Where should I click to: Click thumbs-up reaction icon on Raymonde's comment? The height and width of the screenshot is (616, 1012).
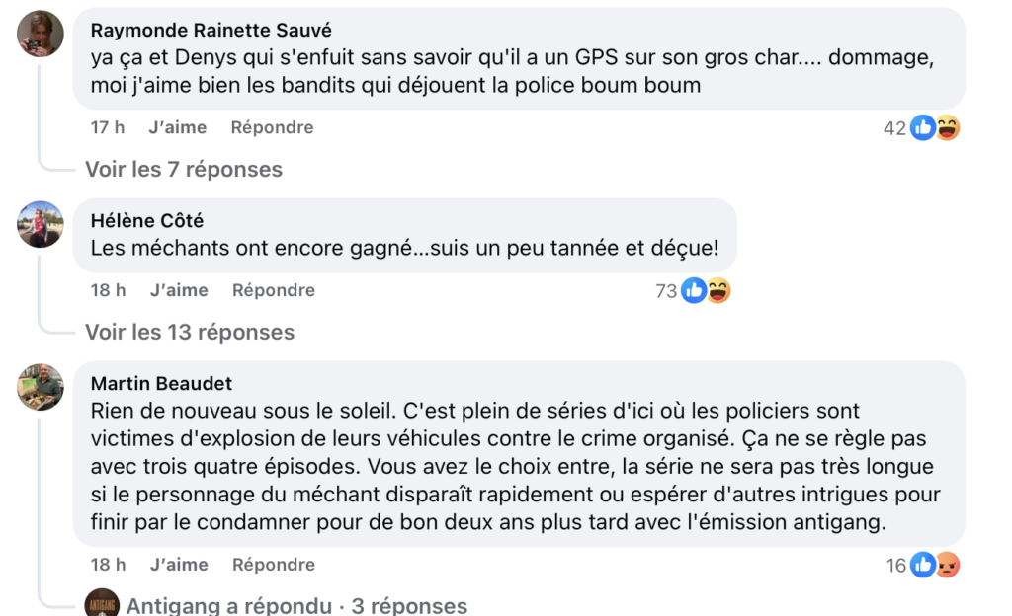point(922,127)
